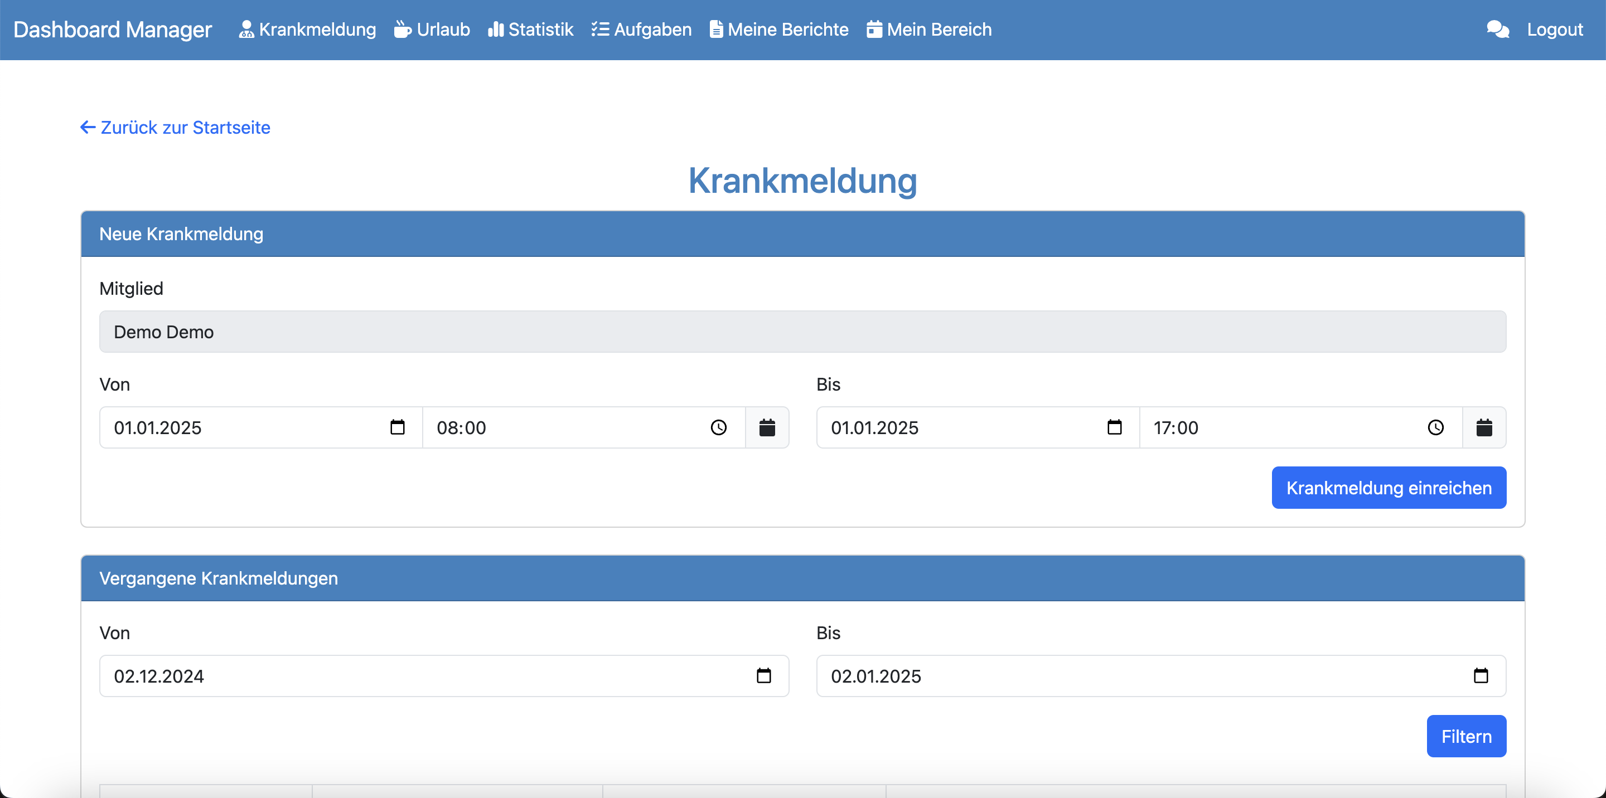Viewport: 1606px width, 798px height.
Task: Open clock picker in Von time field
Action: 718,427
